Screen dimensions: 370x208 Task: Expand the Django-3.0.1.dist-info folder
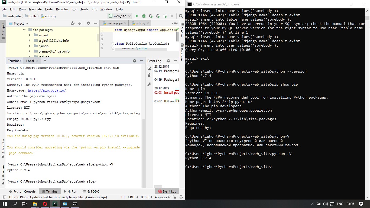(30, 51)
